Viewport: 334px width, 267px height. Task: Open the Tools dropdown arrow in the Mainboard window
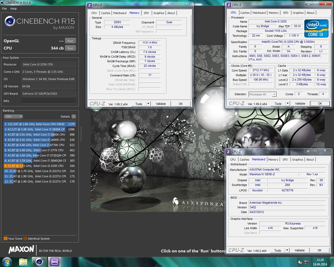287,250
